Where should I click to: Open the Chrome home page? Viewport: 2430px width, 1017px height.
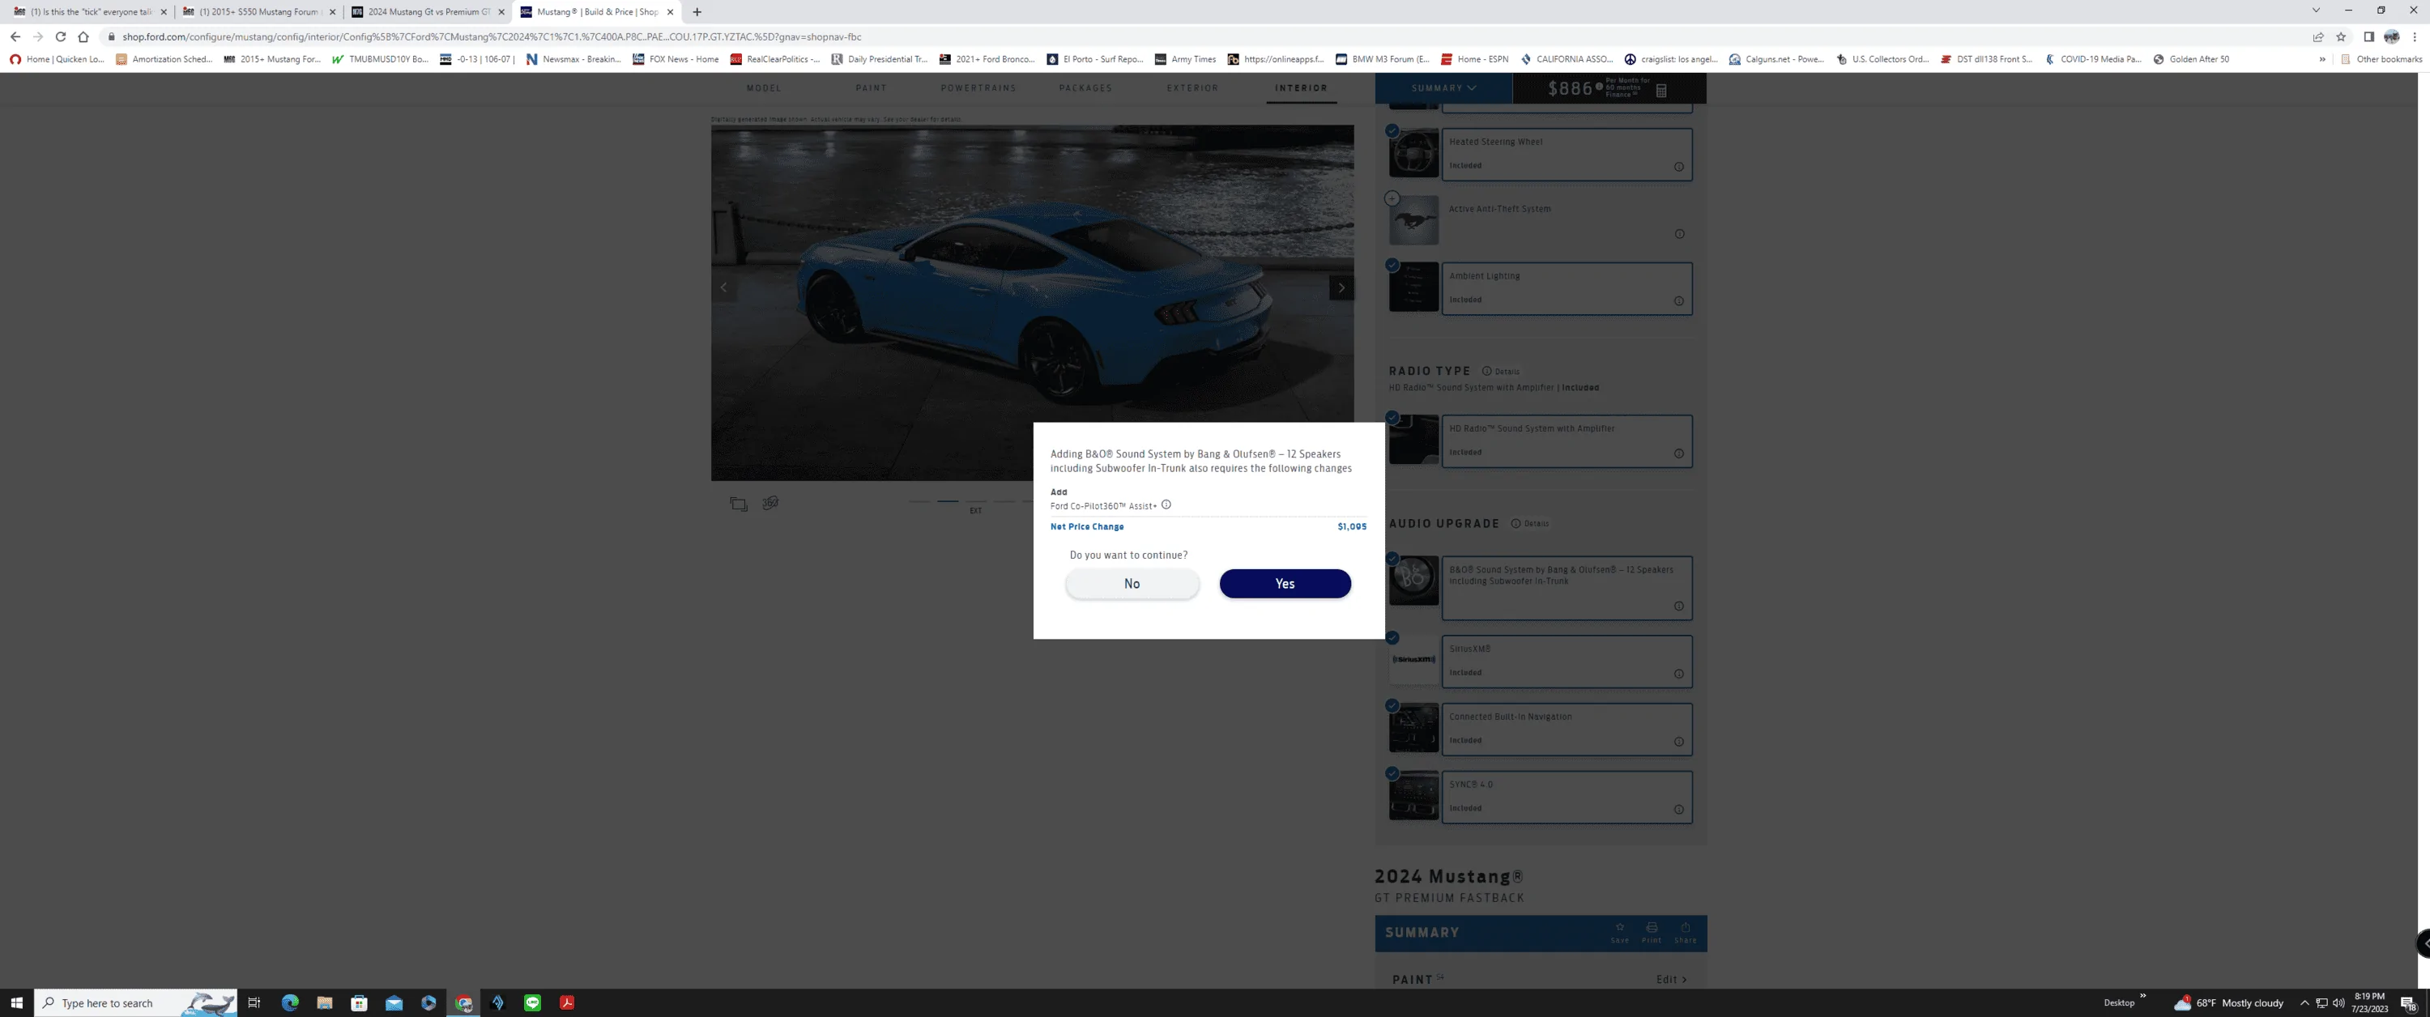click(x=83, y=36)
